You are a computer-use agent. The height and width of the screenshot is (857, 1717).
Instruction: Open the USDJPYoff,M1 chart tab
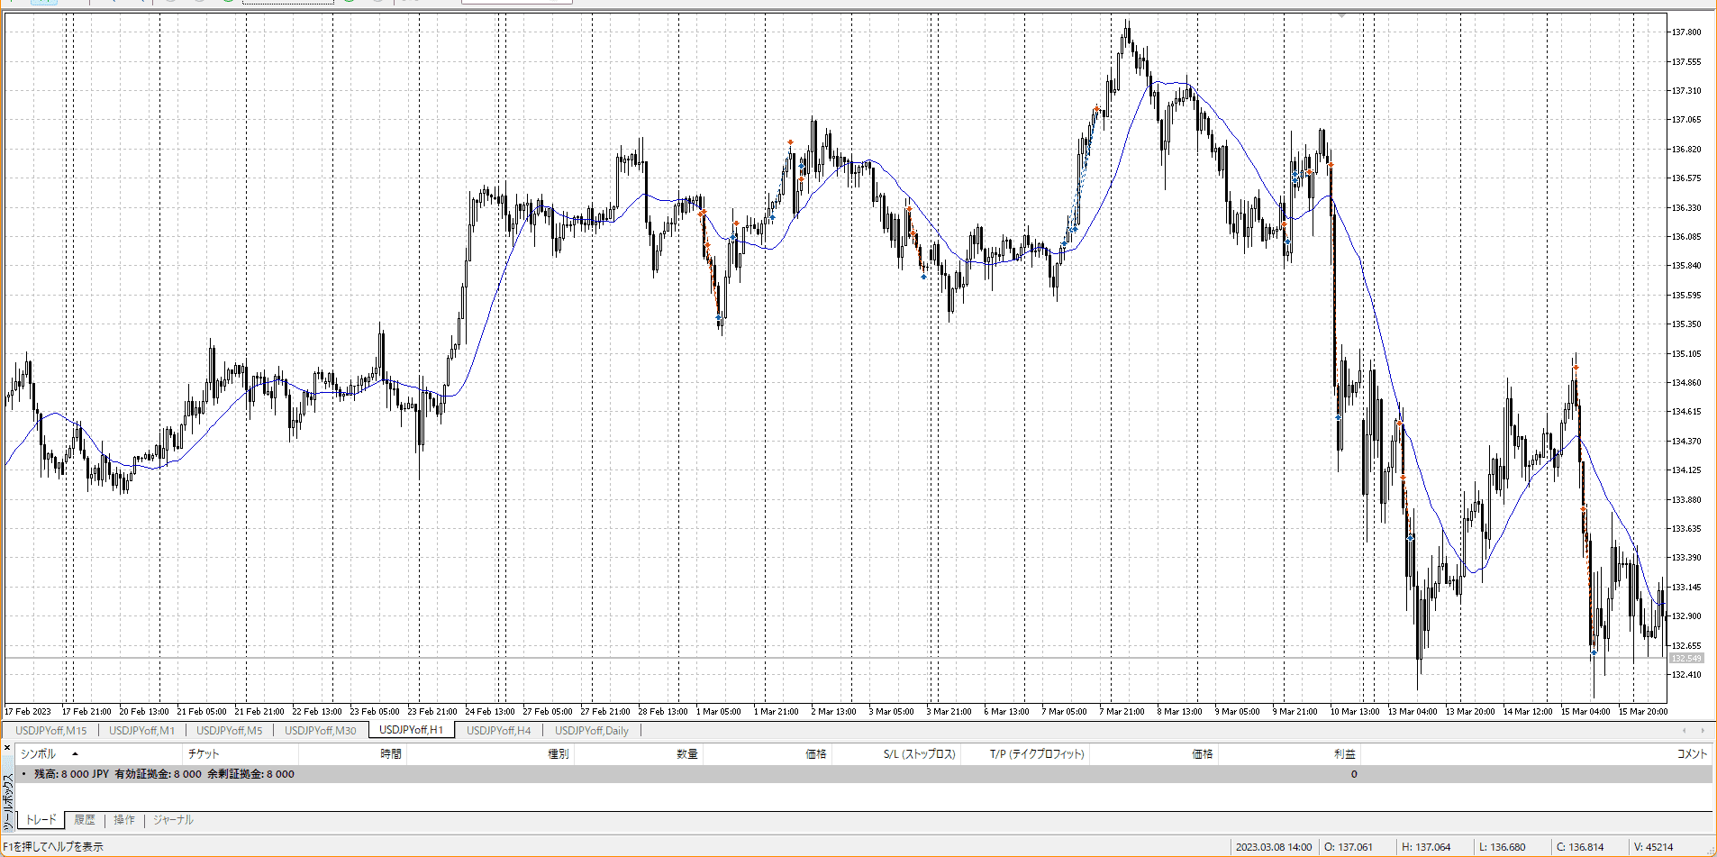141,731
